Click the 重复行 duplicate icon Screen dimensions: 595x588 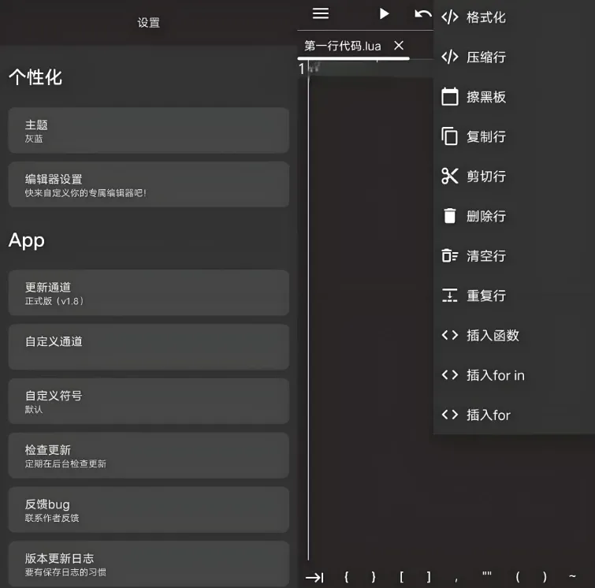(x=450, y=296)
